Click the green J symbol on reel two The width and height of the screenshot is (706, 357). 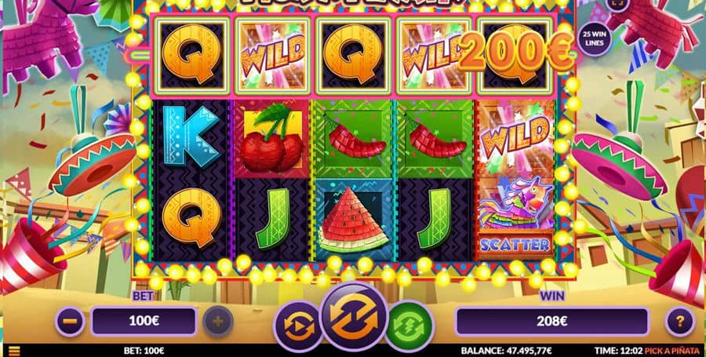tap(272, 219)
